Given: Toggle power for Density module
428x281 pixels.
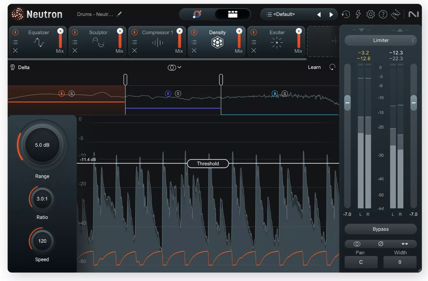Looking at the screenshot, I should [x=194, y=32].
